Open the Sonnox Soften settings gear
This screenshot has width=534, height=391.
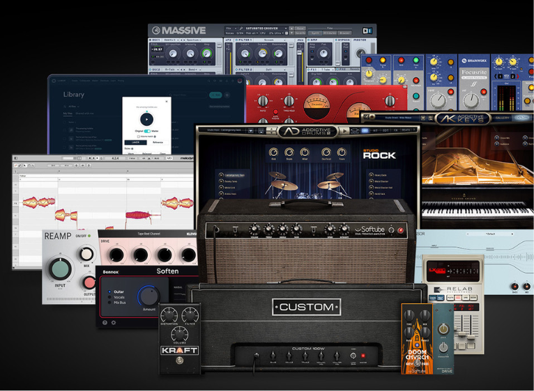point(114,322)
